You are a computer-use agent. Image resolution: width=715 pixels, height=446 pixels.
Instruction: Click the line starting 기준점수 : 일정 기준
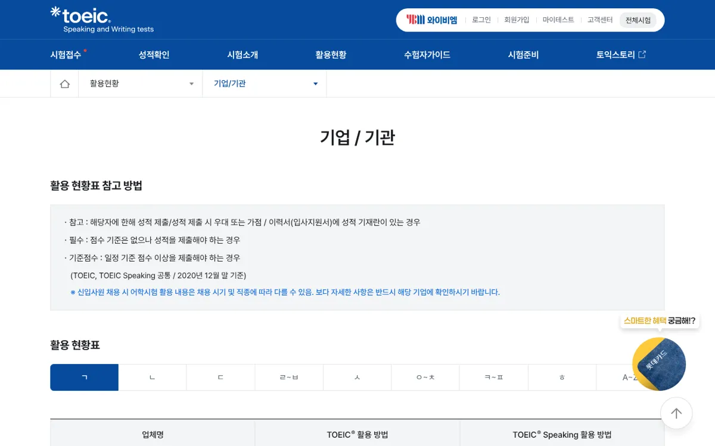152,258
